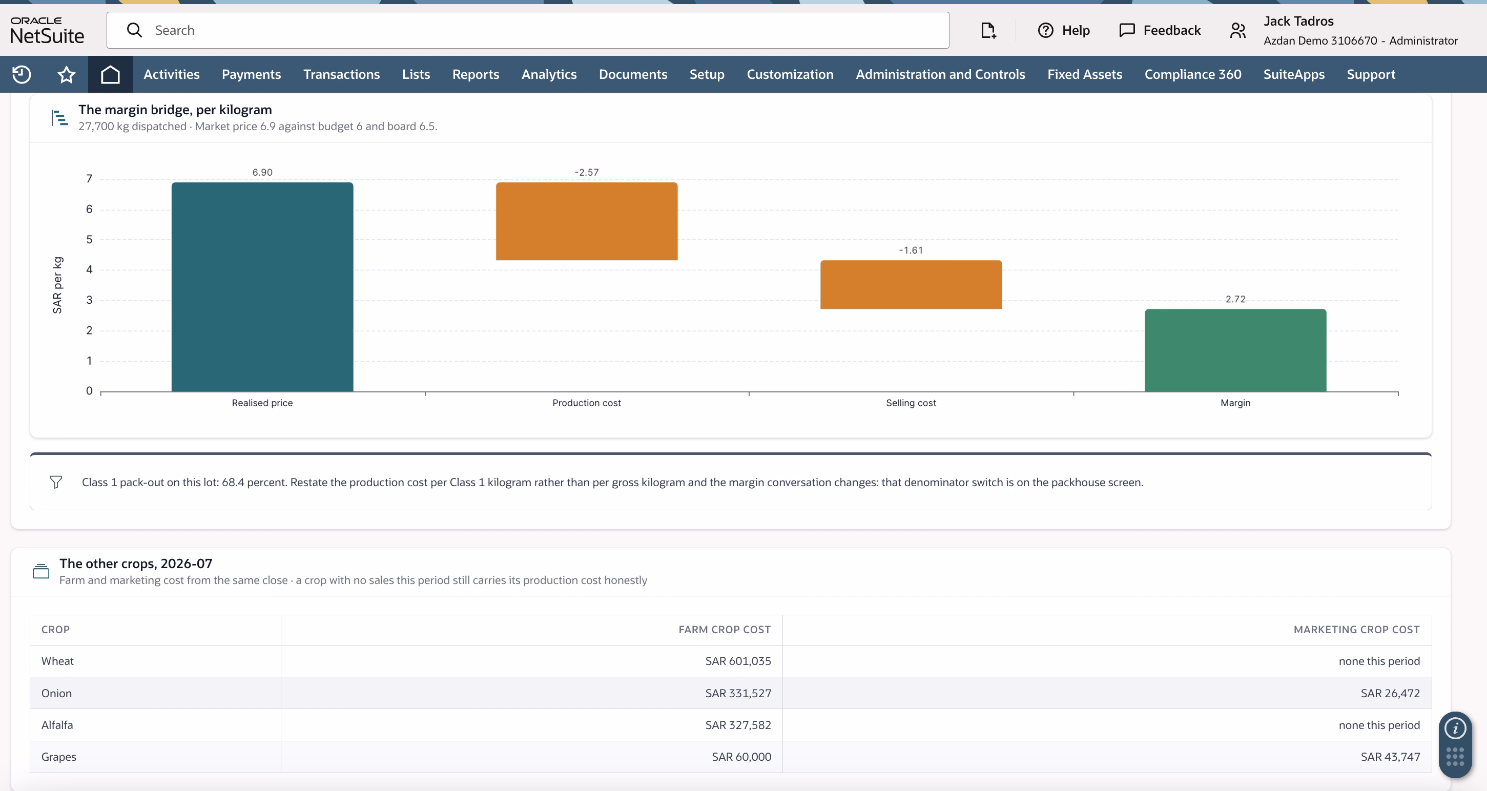
Task: Select the Onion crop row
Action: click(731, 693)
